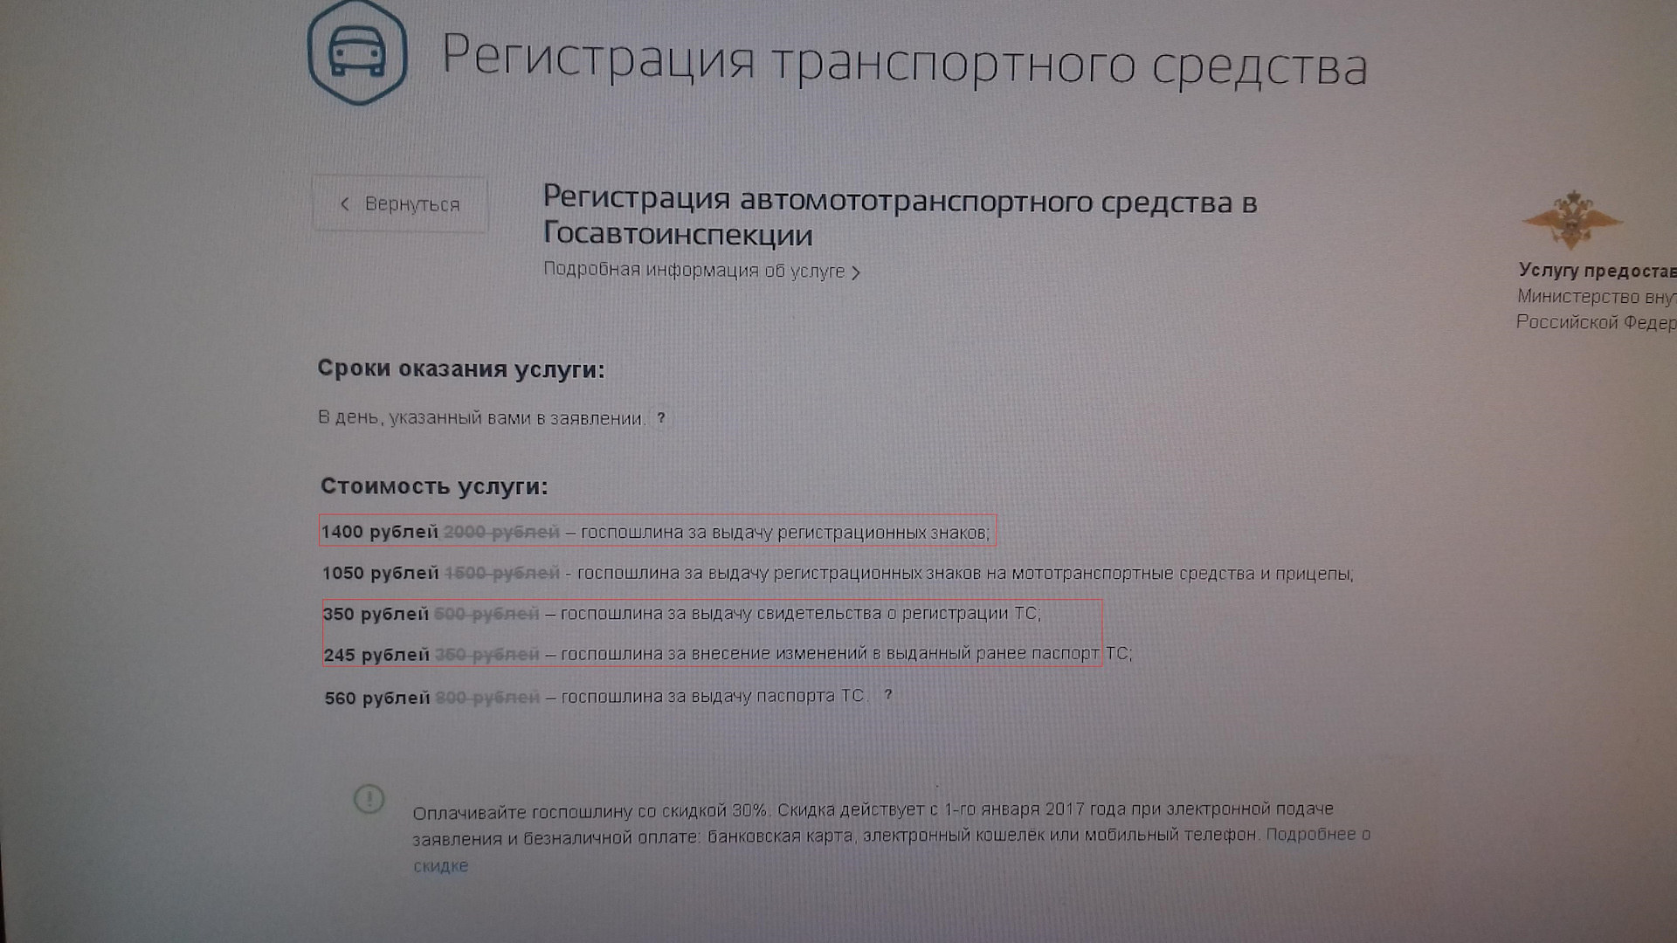Expand chevron after Подробная информация об услуге

coord(857,272)
